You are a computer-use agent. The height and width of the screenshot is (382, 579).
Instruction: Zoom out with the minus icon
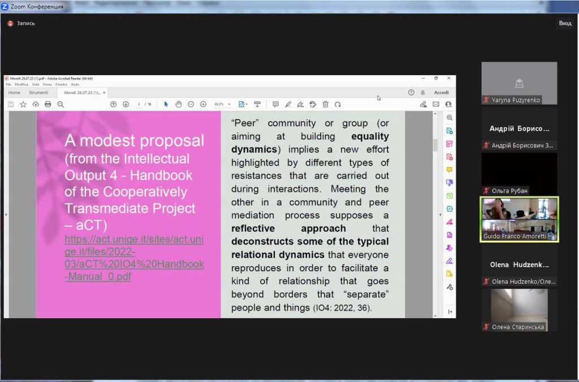(x=191, y=105)
